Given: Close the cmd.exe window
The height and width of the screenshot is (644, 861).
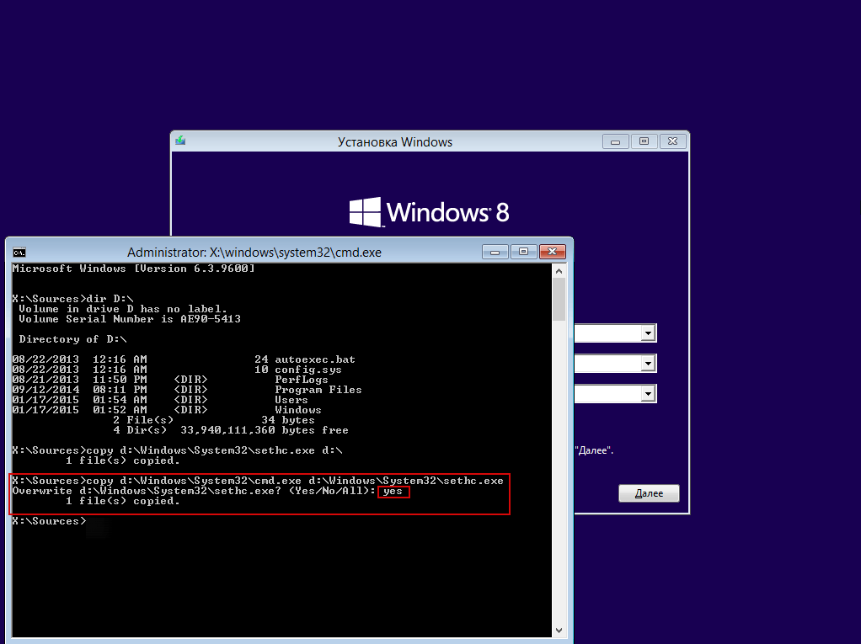Looking at the screenshot, I should point(553,252).
